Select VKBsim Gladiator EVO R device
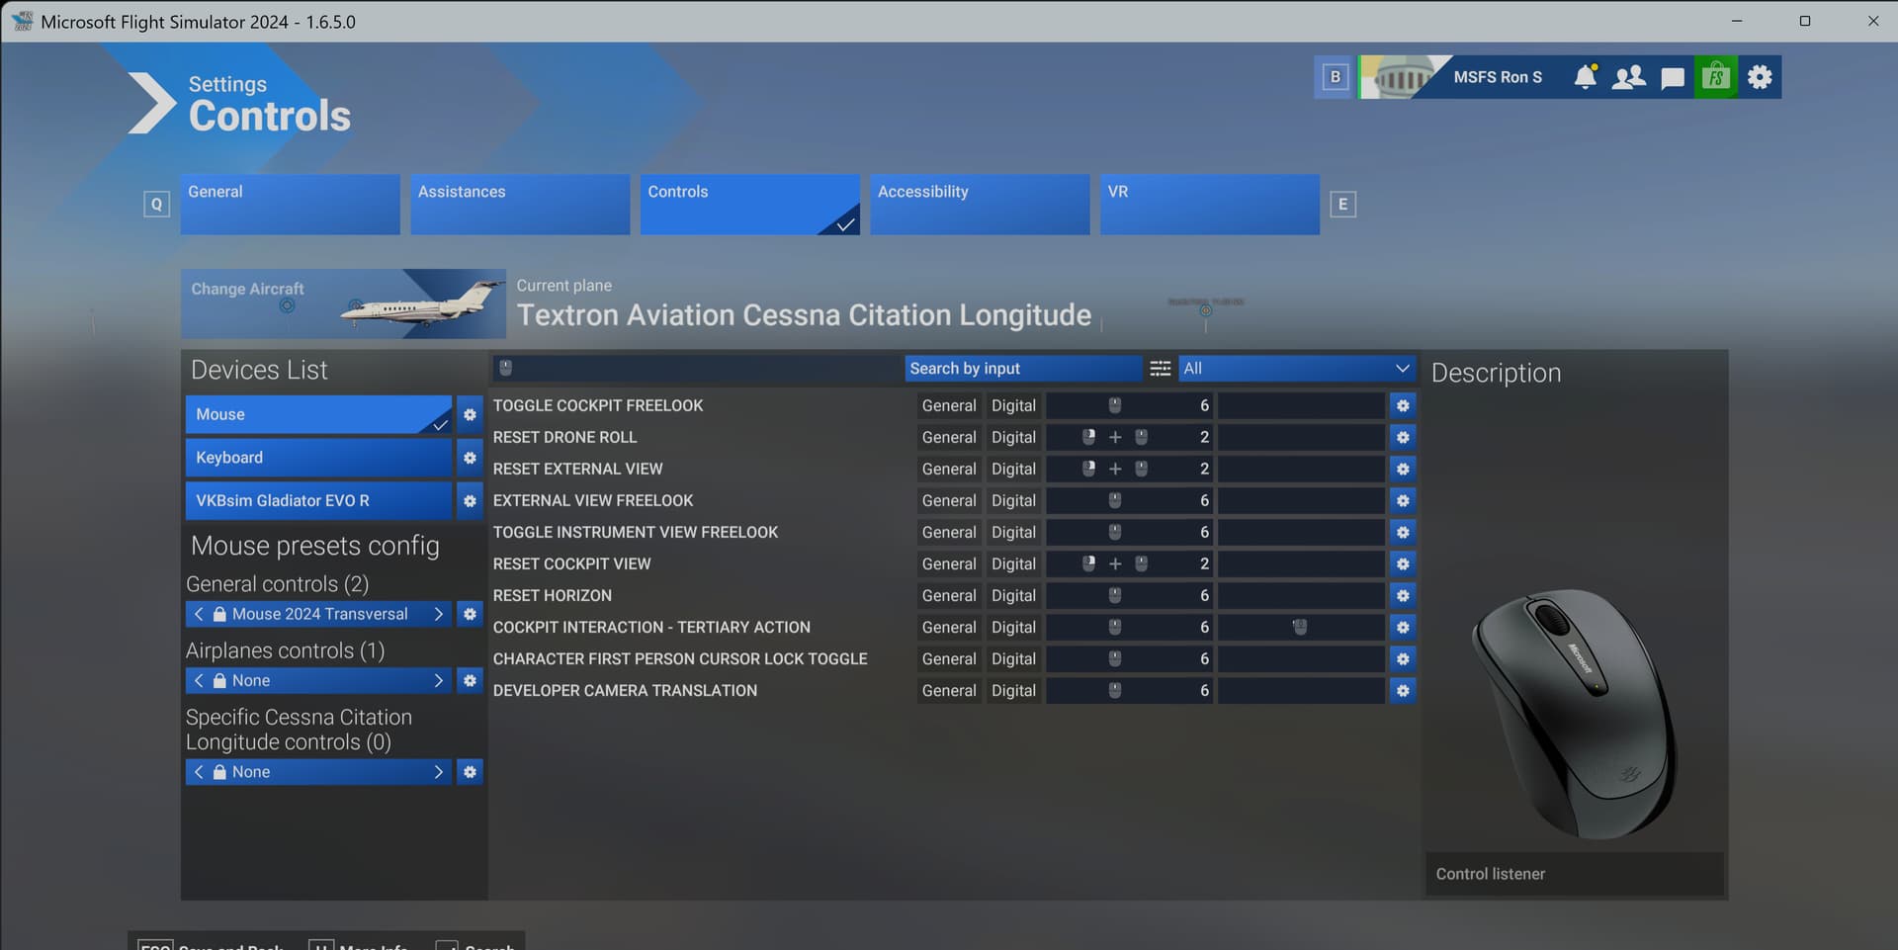The width and height of the screenshot is (1898, 950). 318,501
